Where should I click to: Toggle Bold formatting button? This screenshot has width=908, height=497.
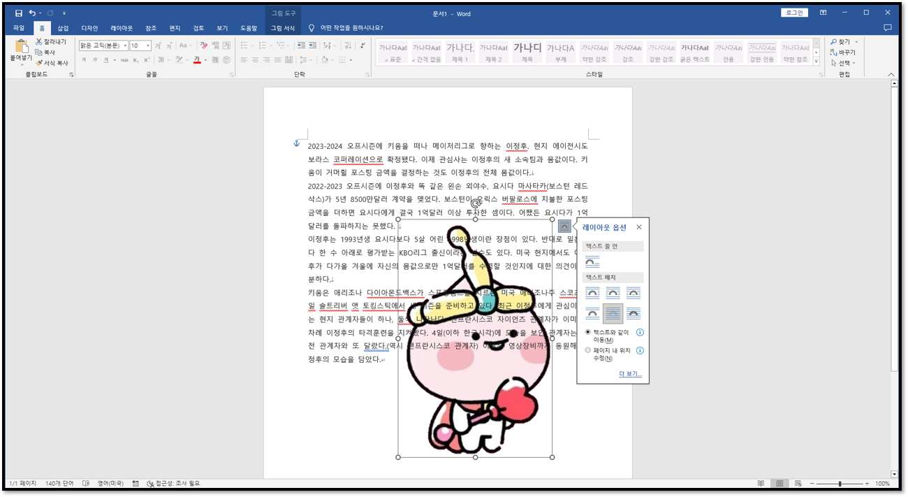click(x=84, y=60)
